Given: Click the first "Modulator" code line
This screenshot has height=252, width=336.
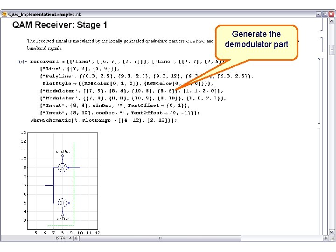Looking at the screenshot, I should [131, 91].
